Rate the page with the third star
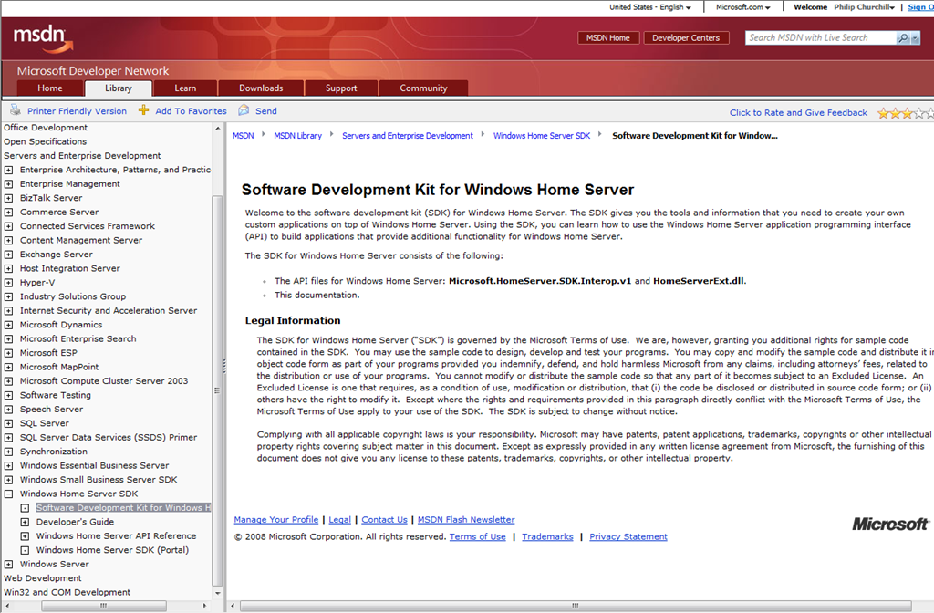 point(908,113)
